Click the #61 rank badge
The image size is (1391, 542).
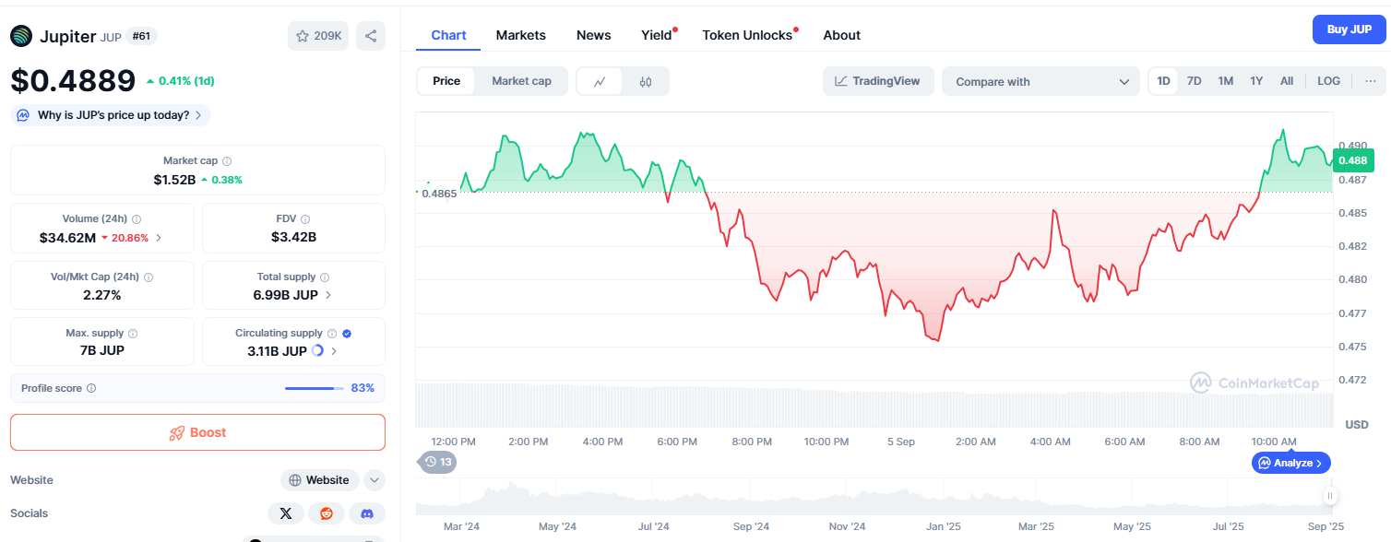[142, 36]
